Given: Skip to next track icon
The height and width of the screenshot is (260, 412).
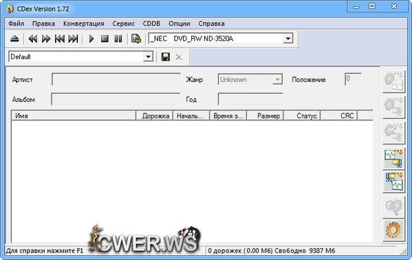Looking at the screenshot, I should click(73, 39).
